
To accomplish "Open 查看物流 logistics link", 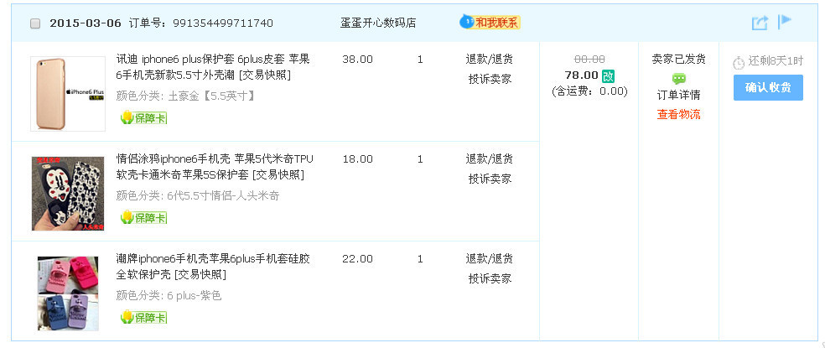I will (678, 114).
